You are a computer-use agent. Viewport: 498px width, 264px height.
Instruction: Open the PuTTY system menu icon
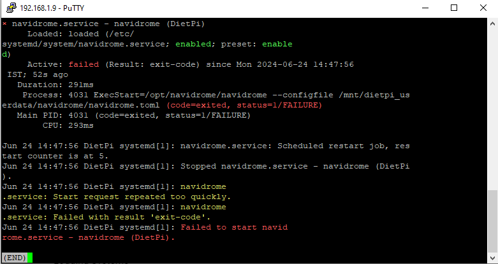(x=11, y=8)
